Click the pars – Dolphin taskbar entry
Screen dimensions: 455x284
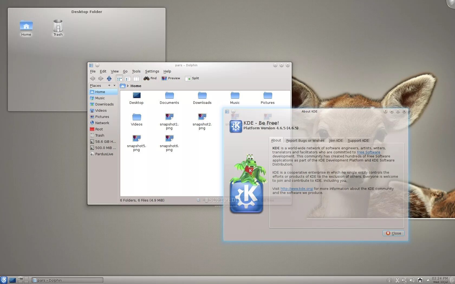click(x=67, y=280)
